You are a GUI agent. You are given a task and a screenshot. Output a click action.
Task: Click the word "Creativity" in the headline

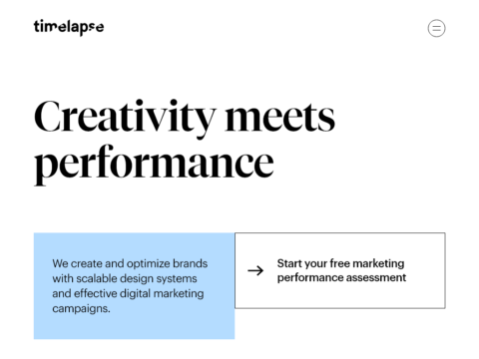[x=125, y=118]
